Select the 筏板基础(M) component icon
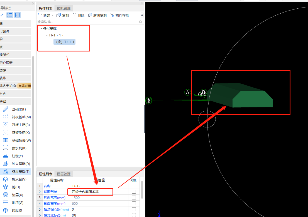 [6, 117]
